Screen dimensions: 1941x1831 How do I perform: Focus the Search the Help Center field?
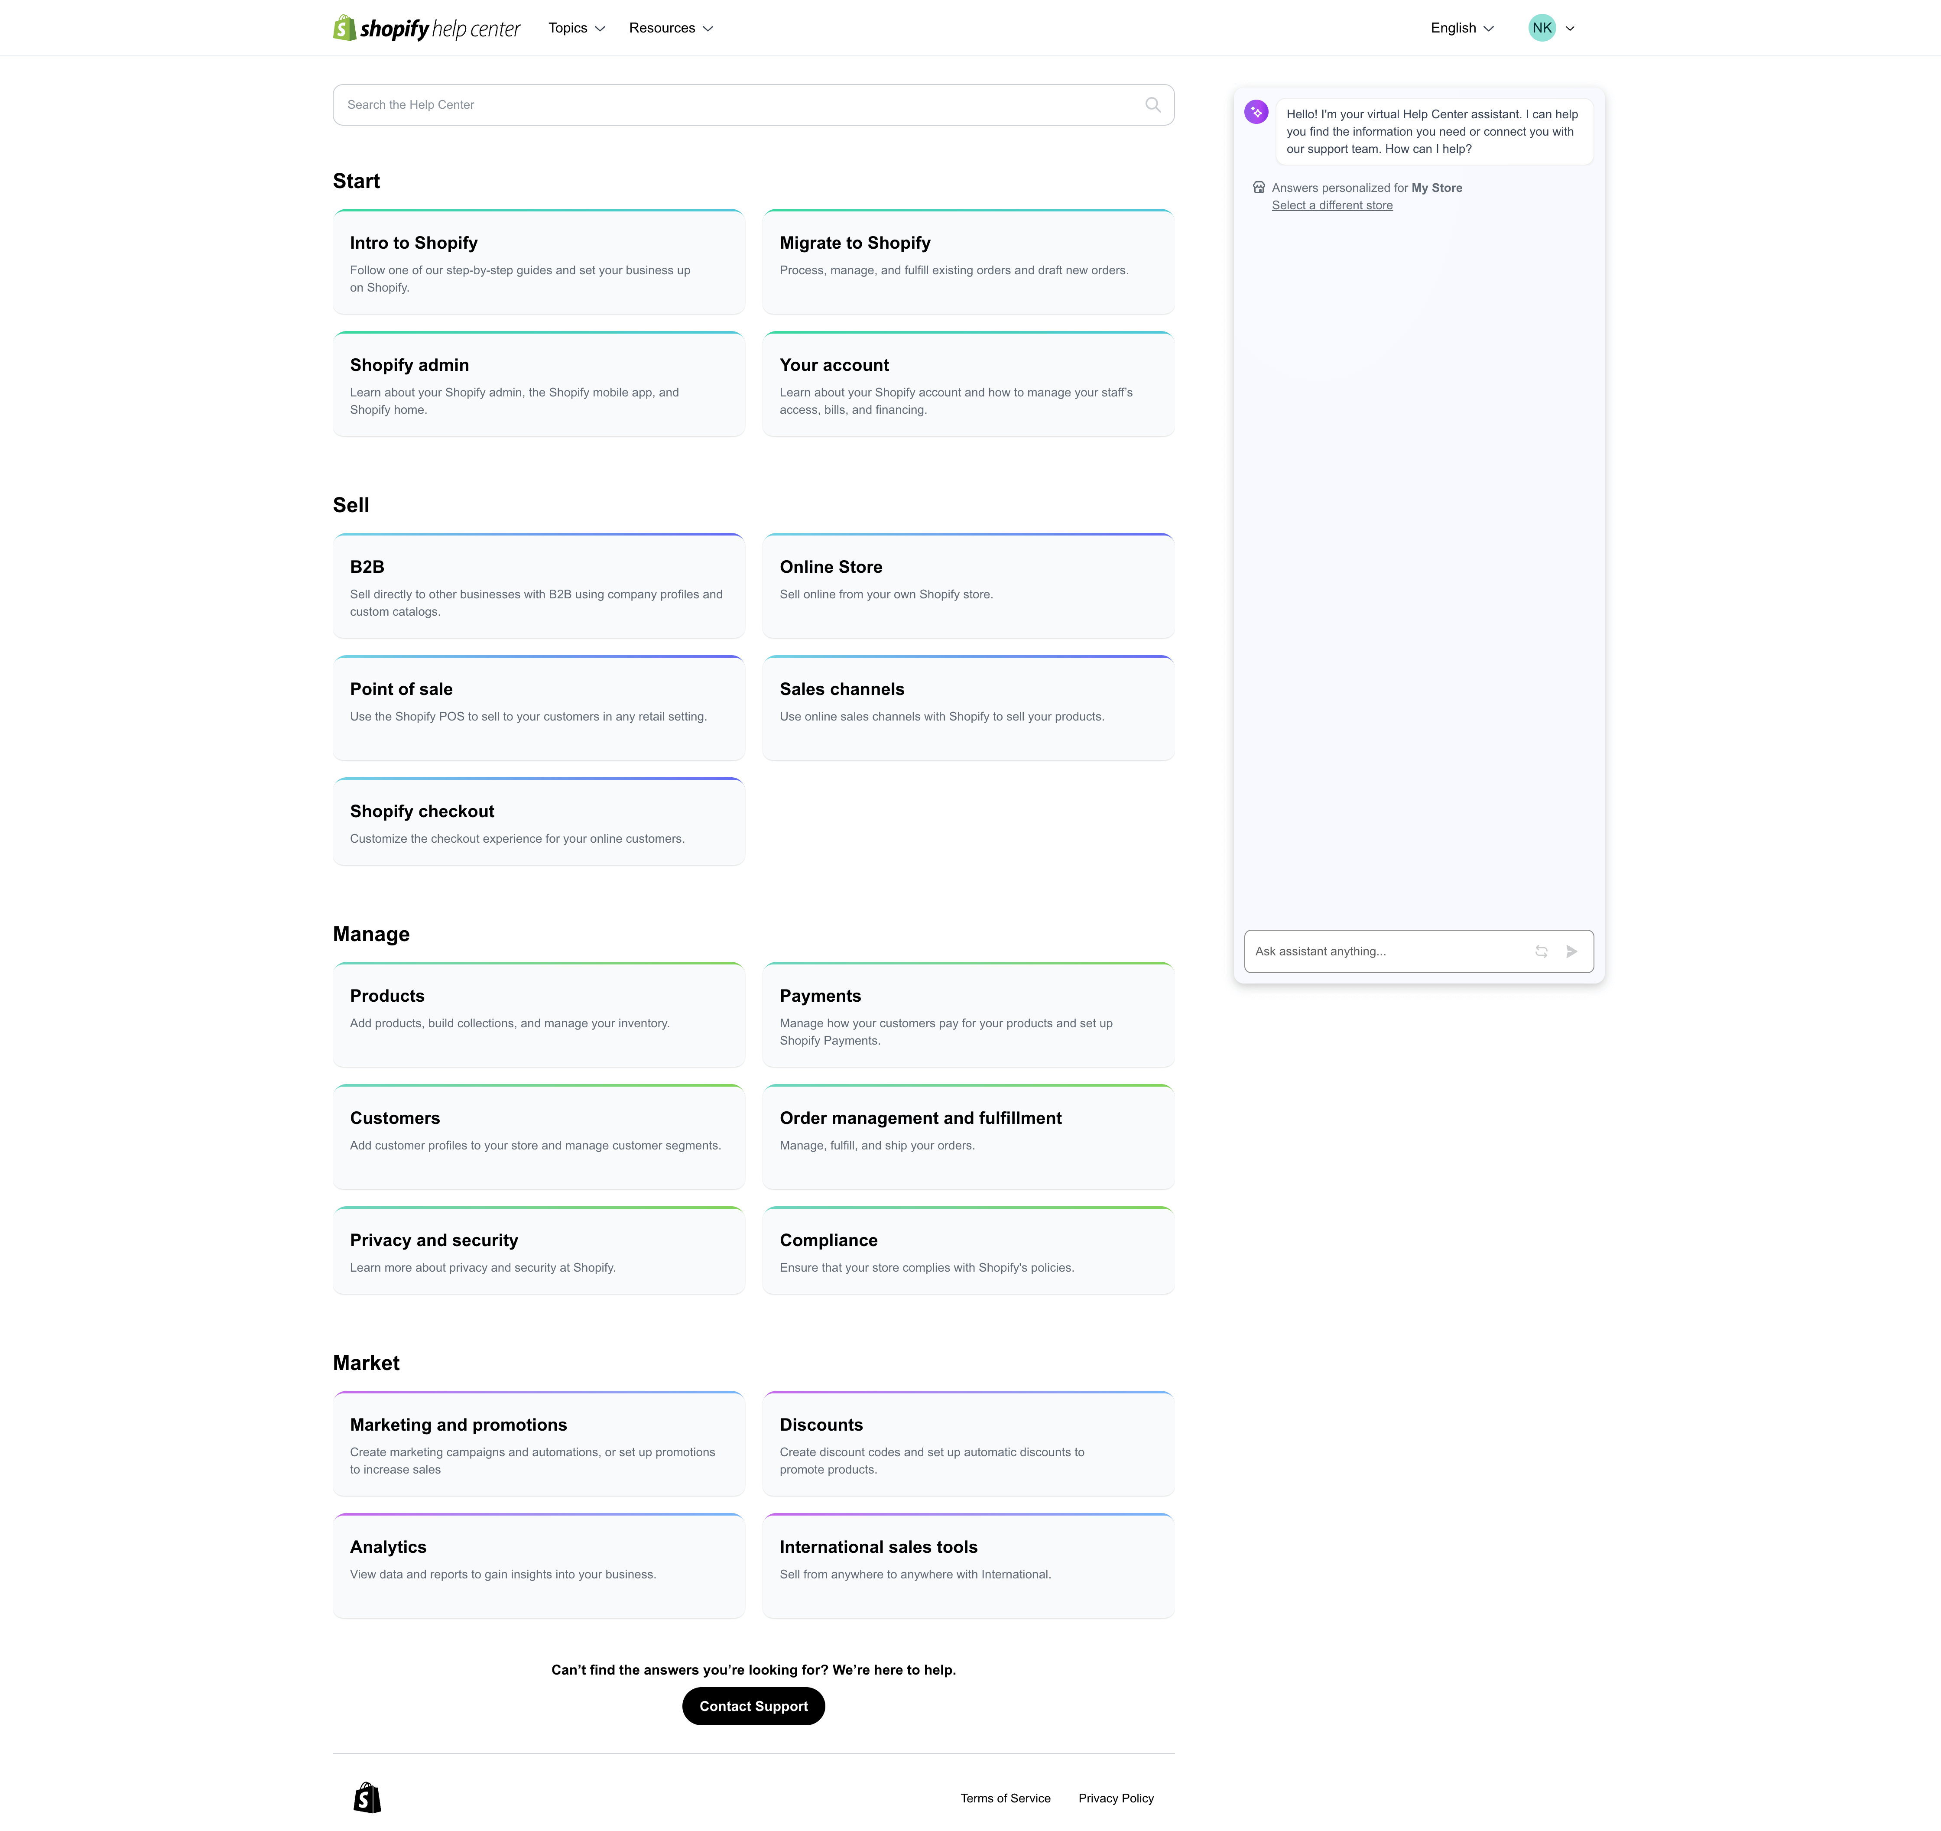[x=754, y=104]
